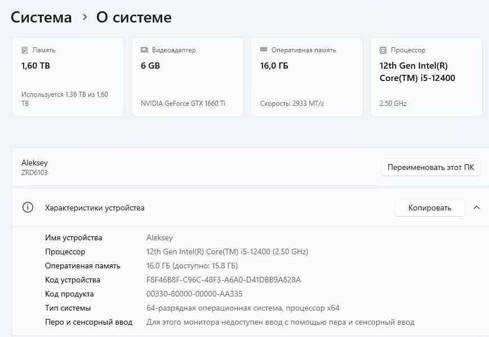Click the NVIDIA GeForce GTX 1660 Ti text
Viewport: 489px width, 337px height.
point(183,104)
